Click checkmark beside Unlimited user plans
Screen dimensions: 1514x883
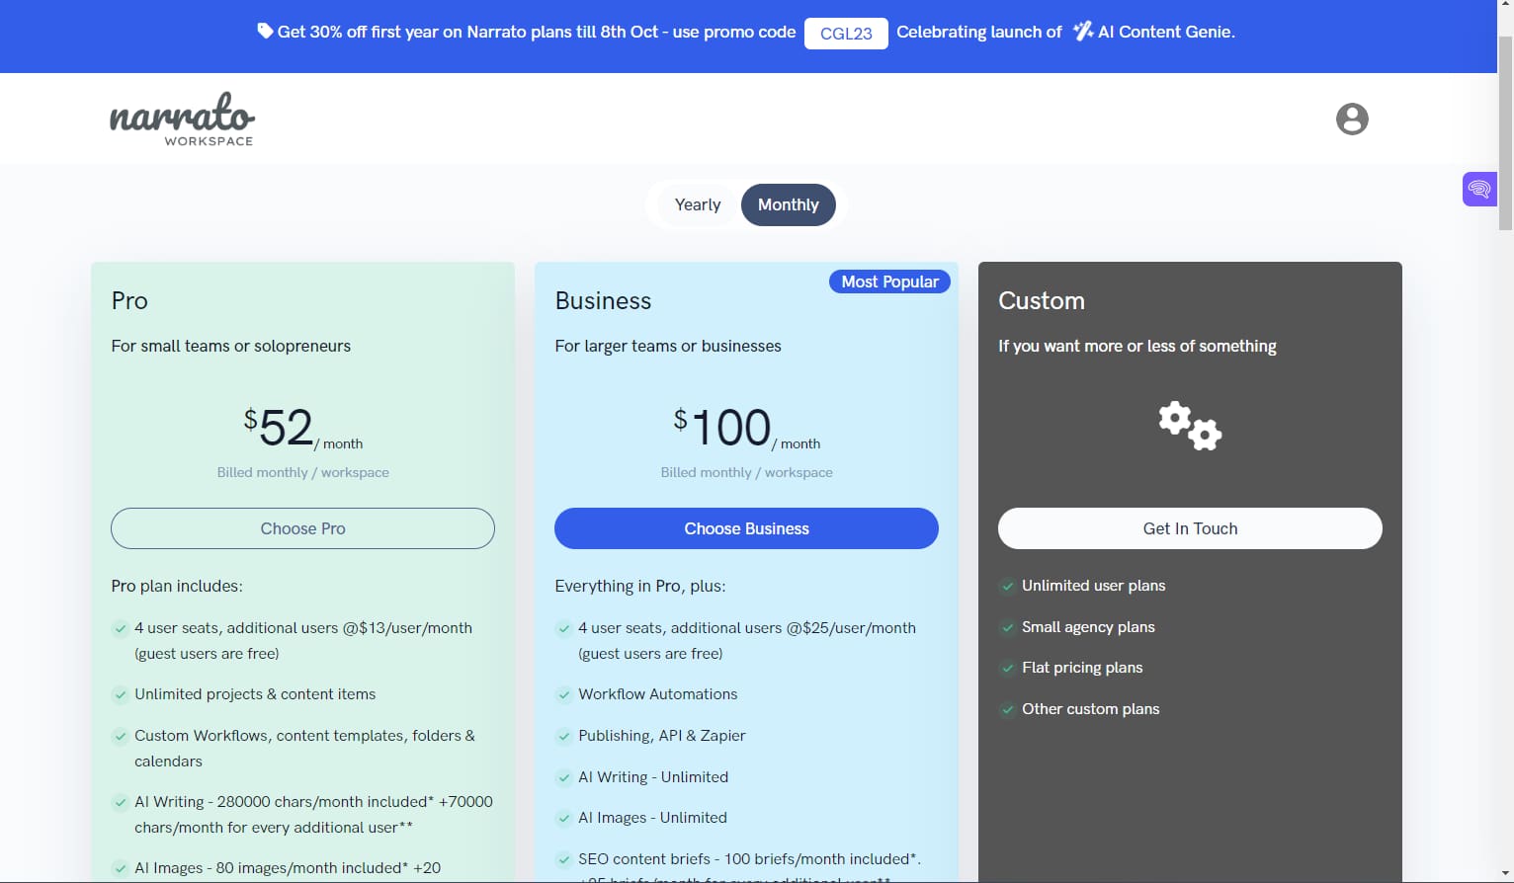pyautogui.click(x=1007, y=587)
